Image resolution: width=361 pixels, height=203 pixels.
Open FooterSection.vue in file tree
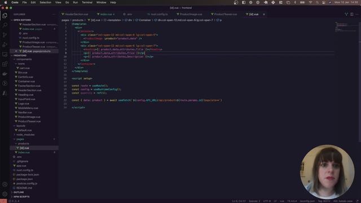pos(29,86)
